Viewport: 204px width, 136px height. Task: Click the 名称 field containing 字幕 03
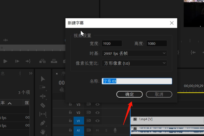coord(137,81)
